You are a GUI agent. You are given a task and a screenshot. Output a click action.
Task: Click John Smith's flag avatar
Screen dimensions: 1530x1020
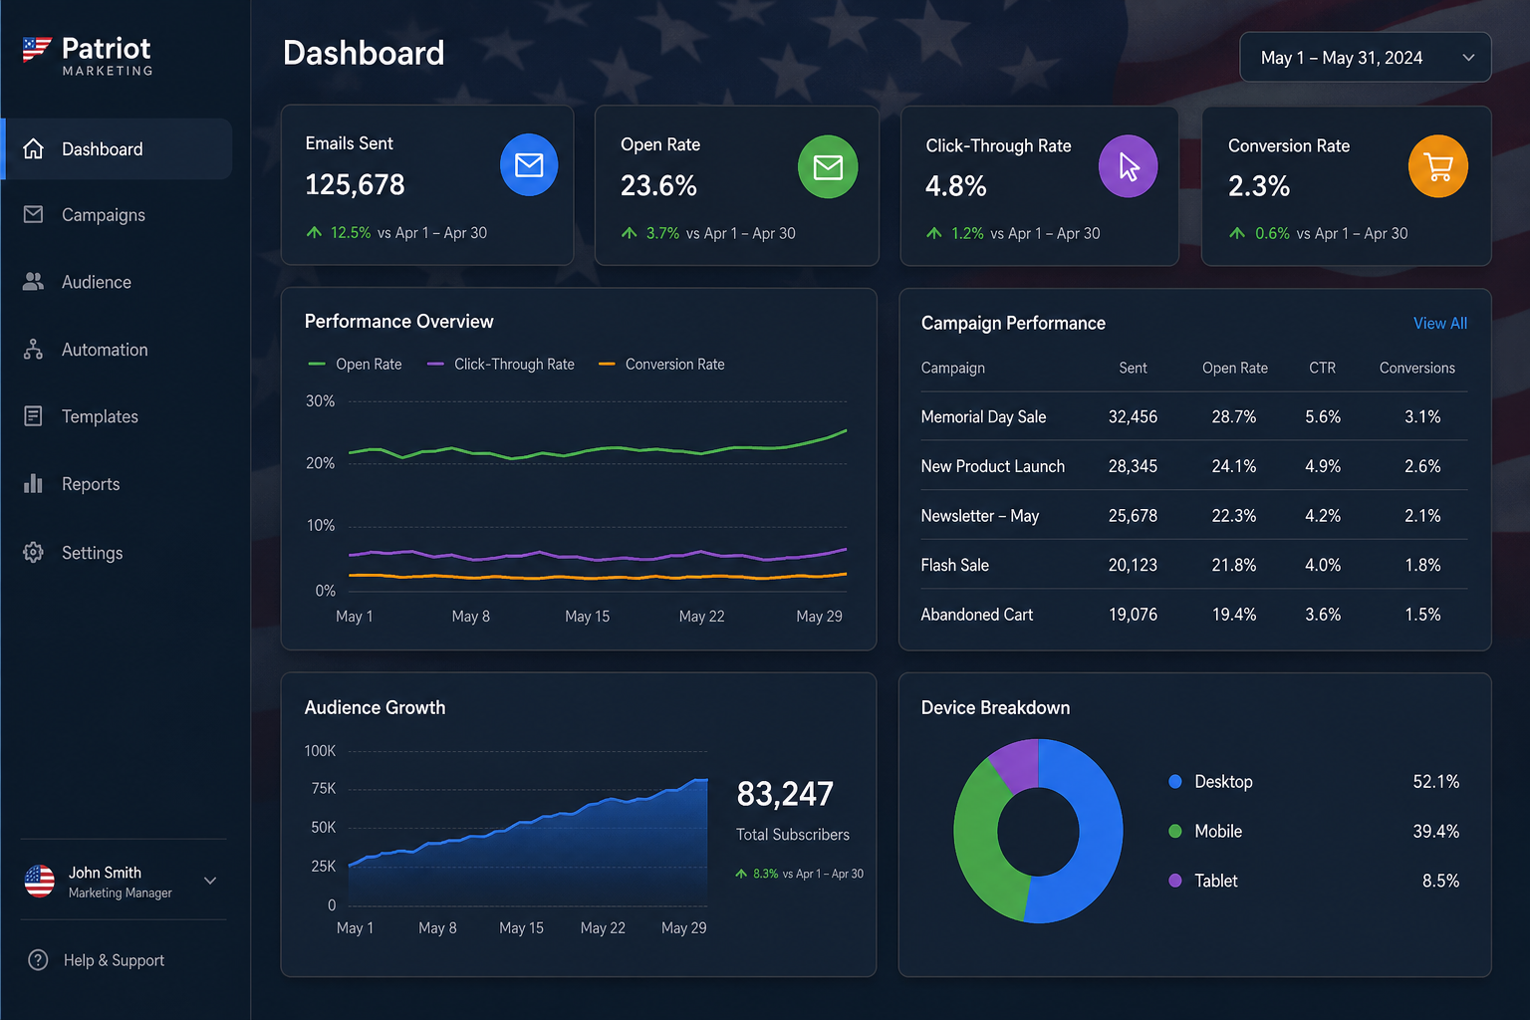40,881
